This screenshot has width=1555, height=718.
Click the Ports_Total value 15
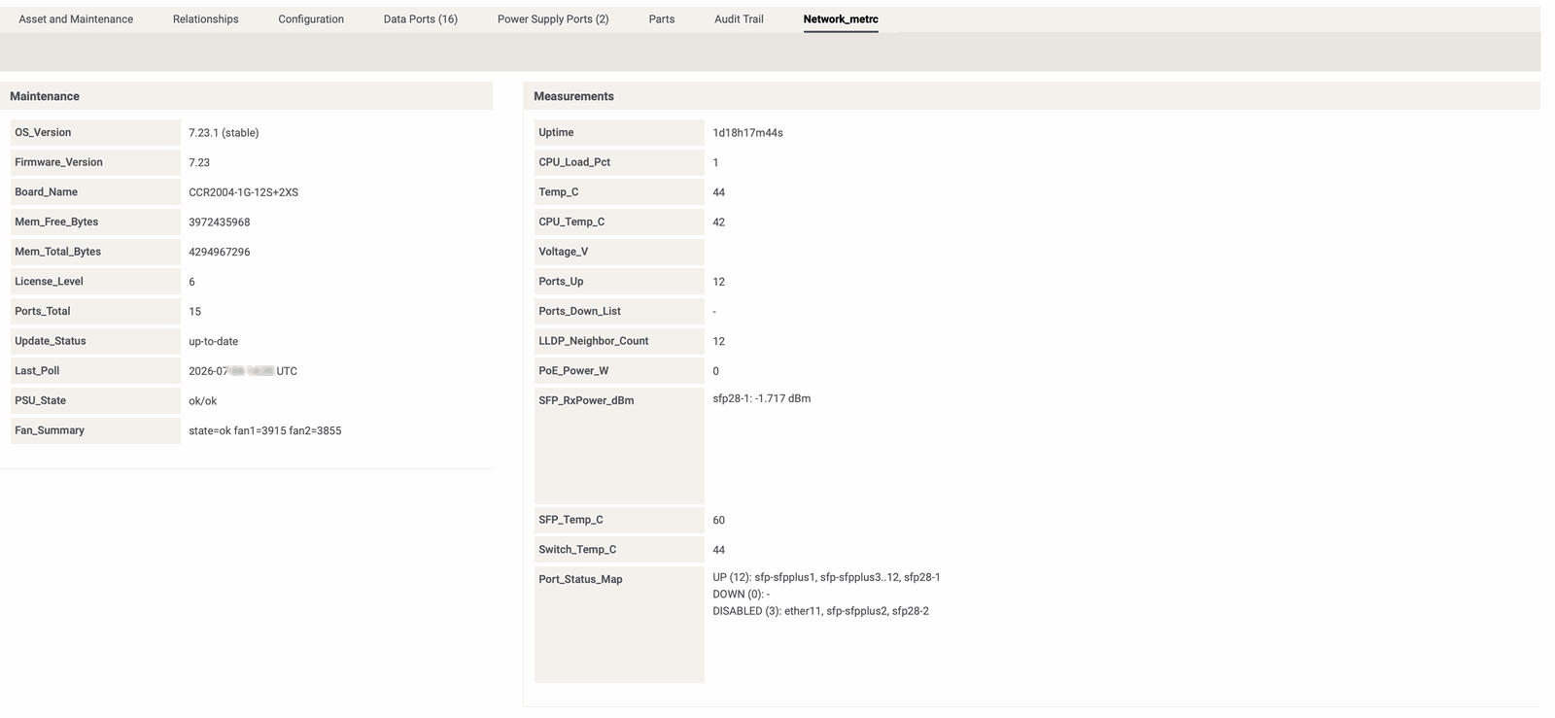194,312
